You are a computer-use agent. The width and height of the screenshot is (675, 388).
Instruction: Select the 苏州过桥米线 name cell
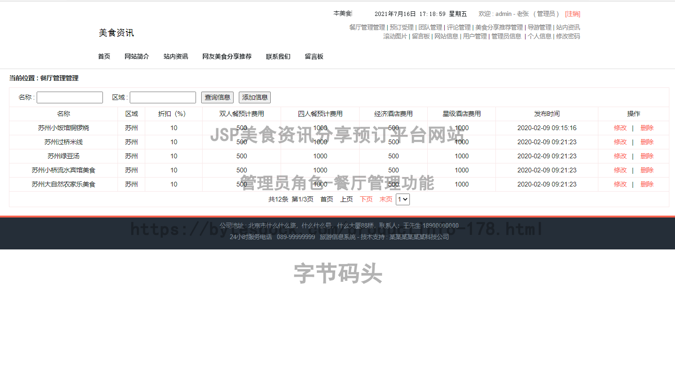pos(63,142)
